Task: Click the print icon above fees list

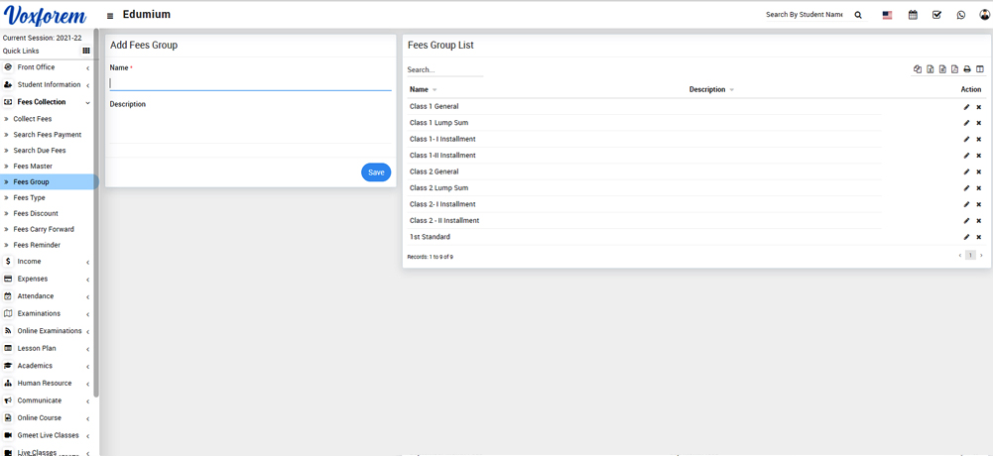Action: pos(967,69)
